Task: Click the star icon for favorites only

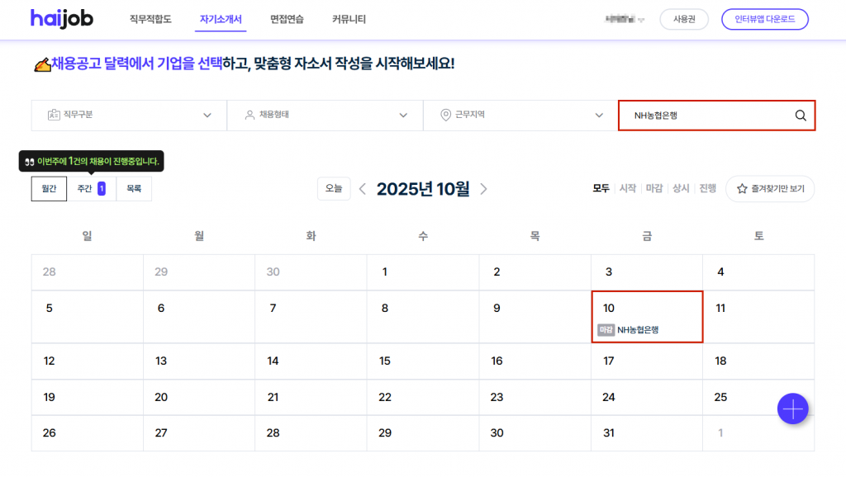Action: point(742,189)
